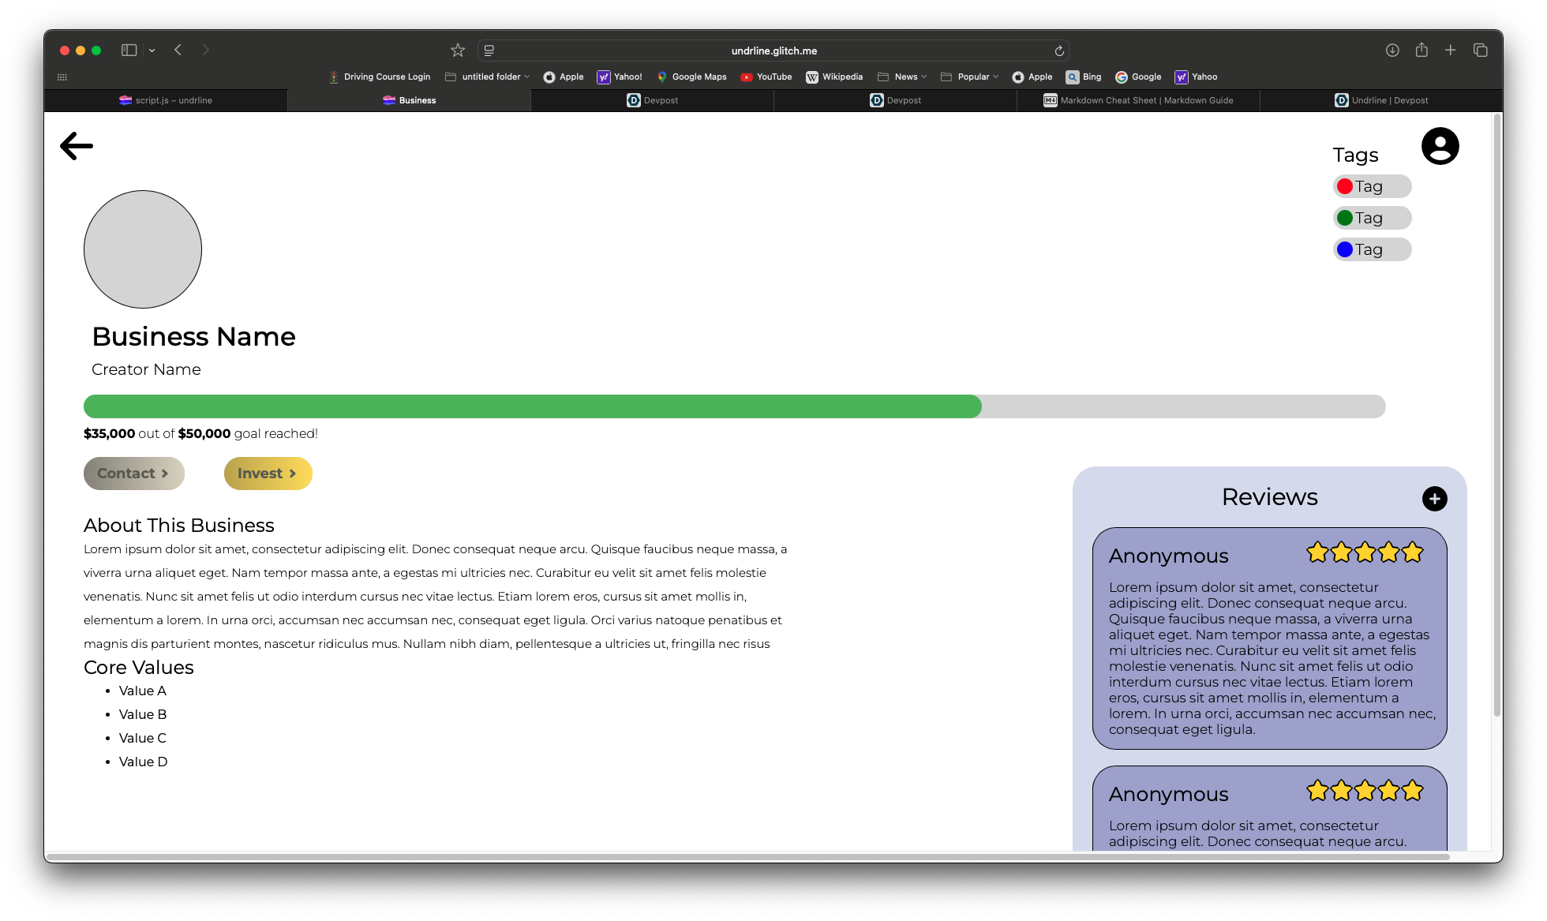Viewport: 1547px width, 921px height.
Task: Reload the page with refresh icon
Action: [x=1059, y=51]
